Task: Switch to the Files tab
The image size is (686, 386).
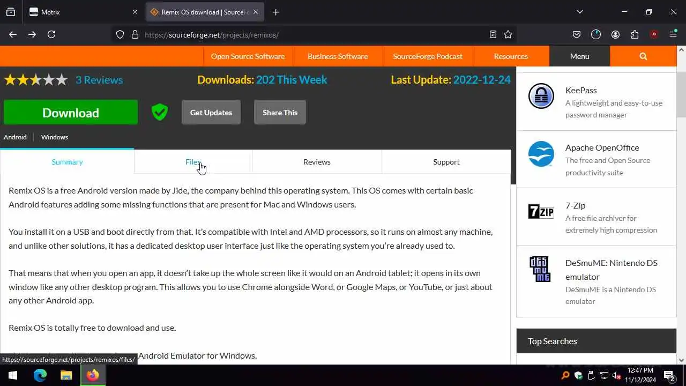Action: (x=193, y=162)
